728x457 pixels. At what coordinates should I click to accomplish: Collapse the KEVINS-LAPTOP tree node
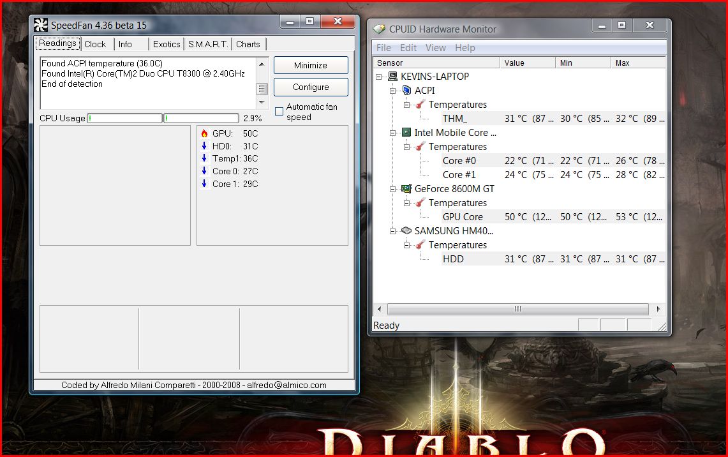pos(379,77)
